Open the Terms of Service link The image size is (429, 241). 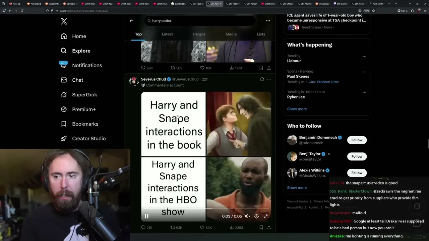pos(297,202)
